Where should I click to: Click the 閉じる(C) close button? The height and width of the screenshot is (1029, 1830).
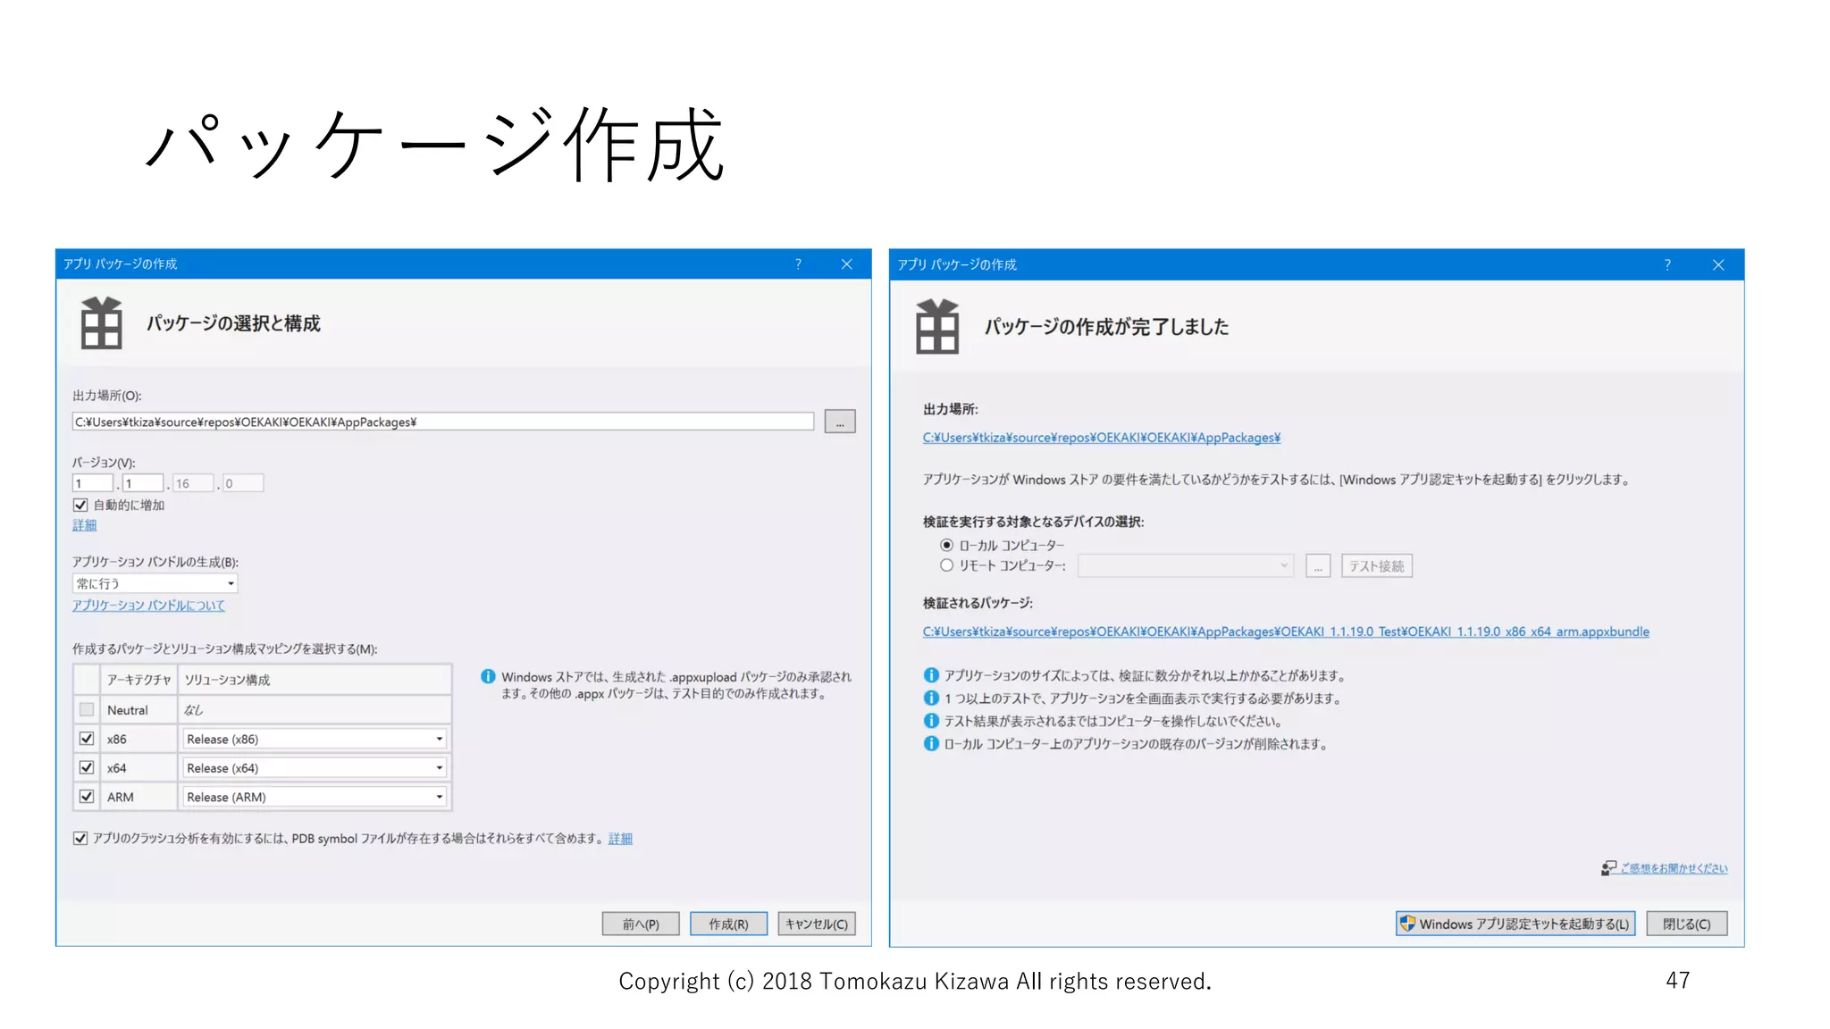1686,924
